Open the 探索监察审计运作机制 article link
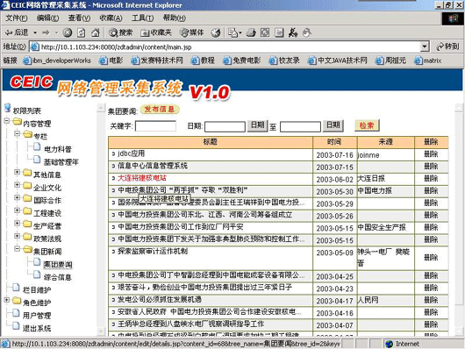 (x=153, y=252)
